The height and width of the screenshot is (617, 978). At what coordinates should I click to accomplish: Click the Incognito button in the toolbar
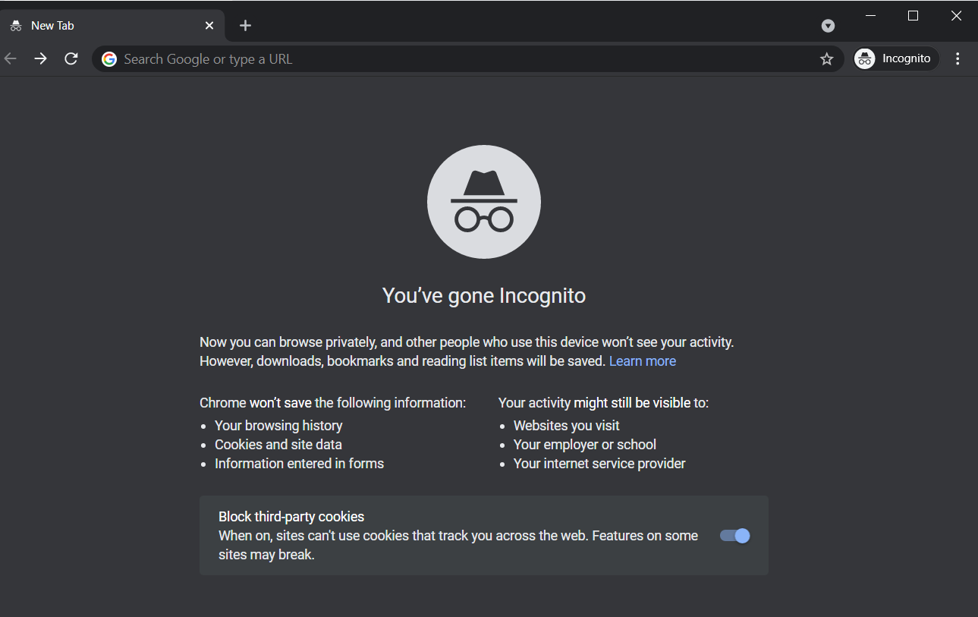[895, 58]
